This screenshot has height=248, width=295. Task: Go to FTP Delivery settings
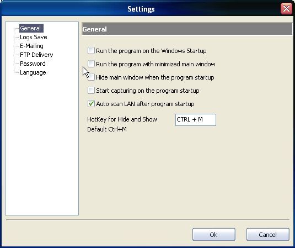[36, 55]
